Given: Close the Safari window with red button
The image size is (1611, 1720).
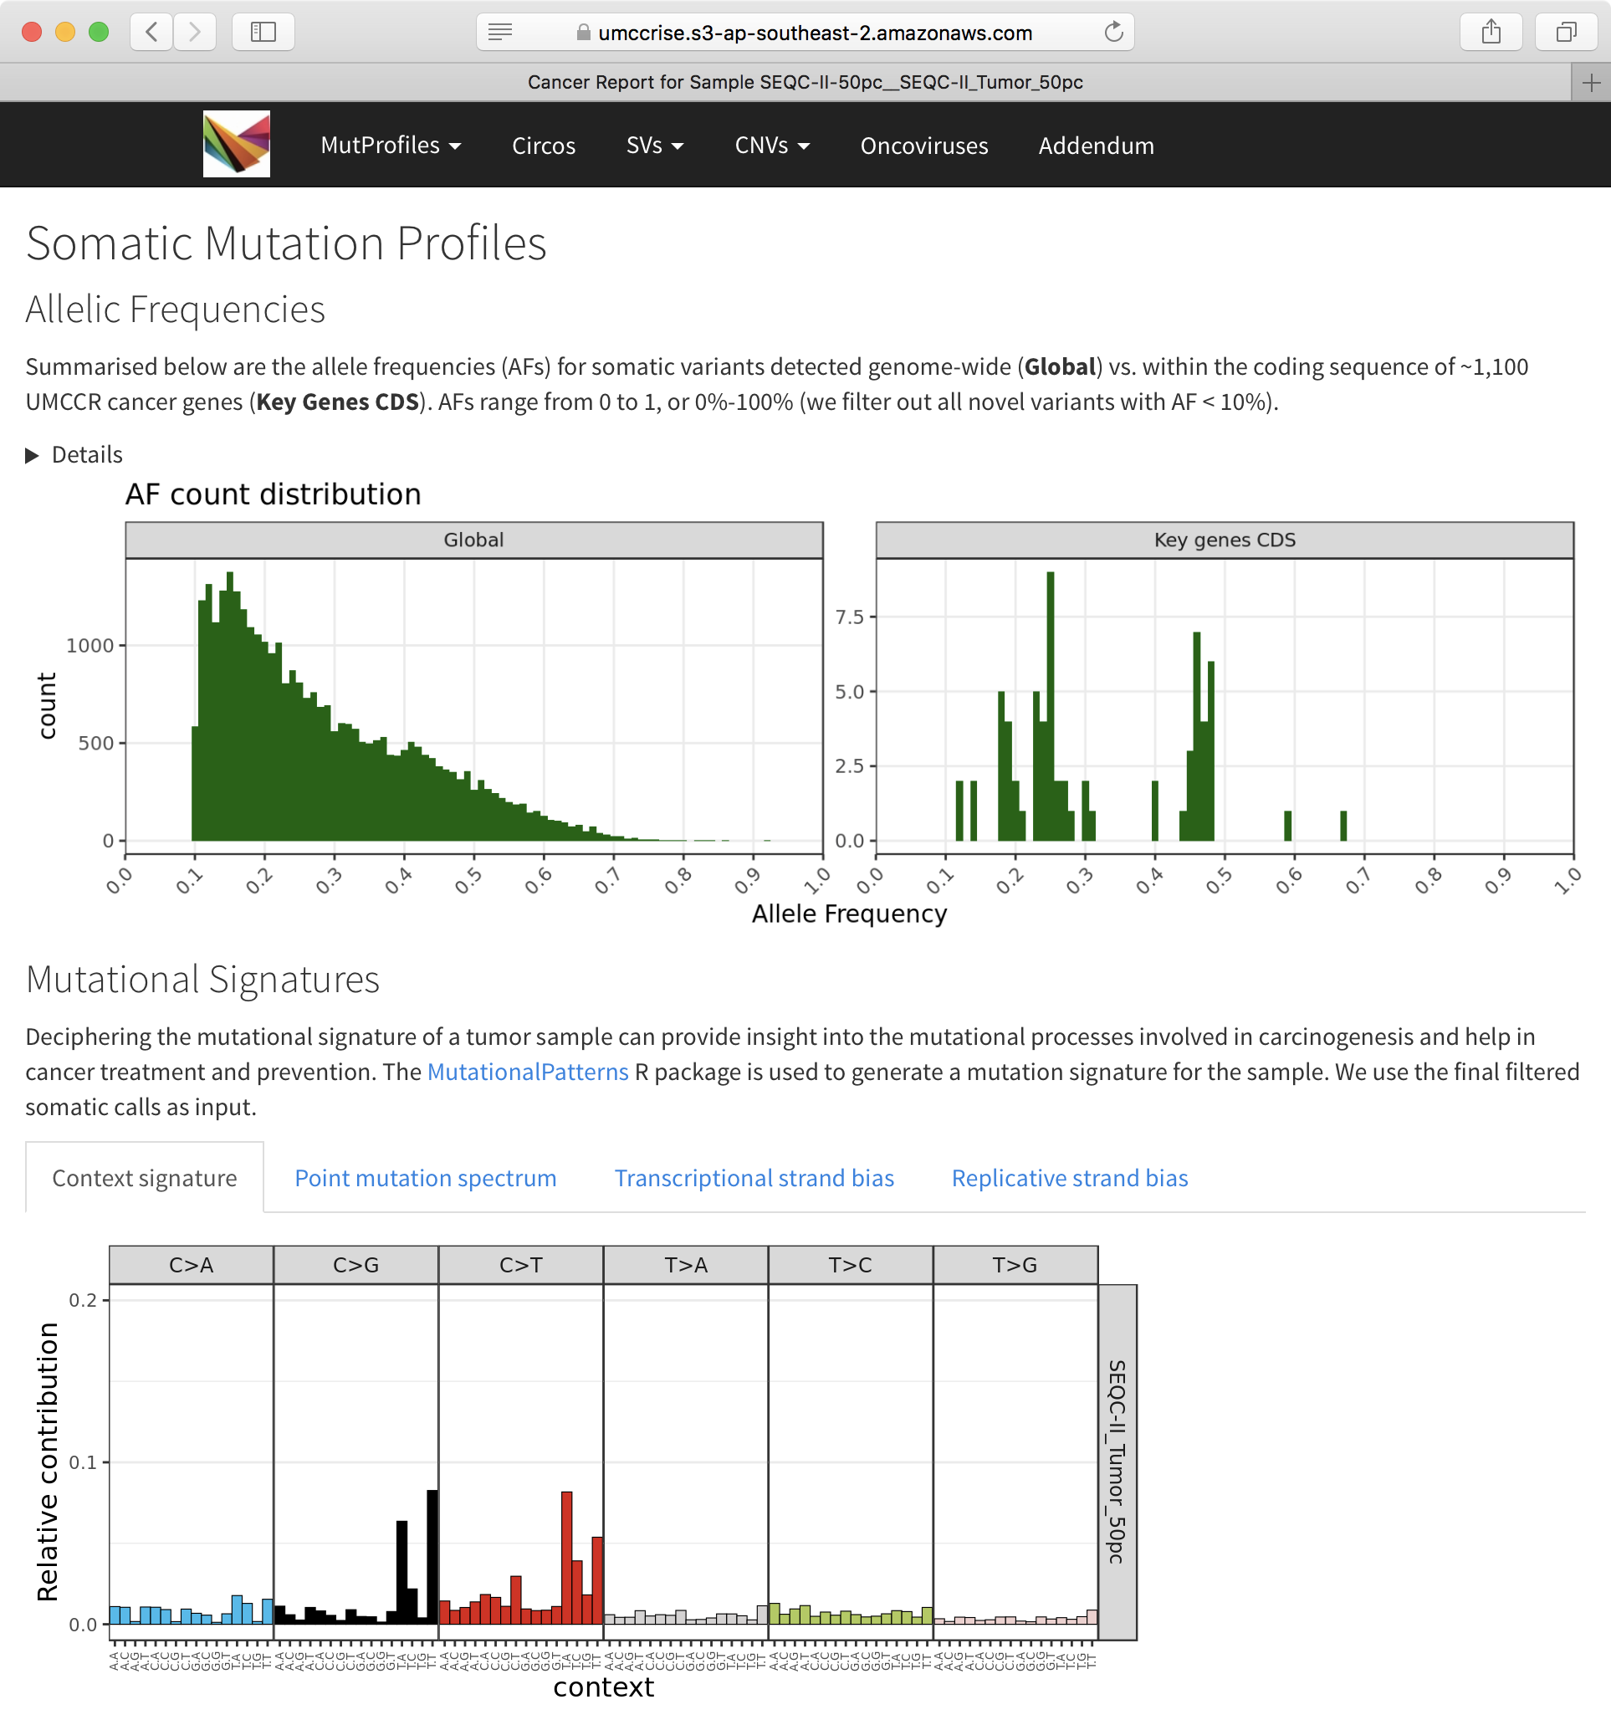Looking at the screenshot, I should pyautogui.click(x=32, y=32).
